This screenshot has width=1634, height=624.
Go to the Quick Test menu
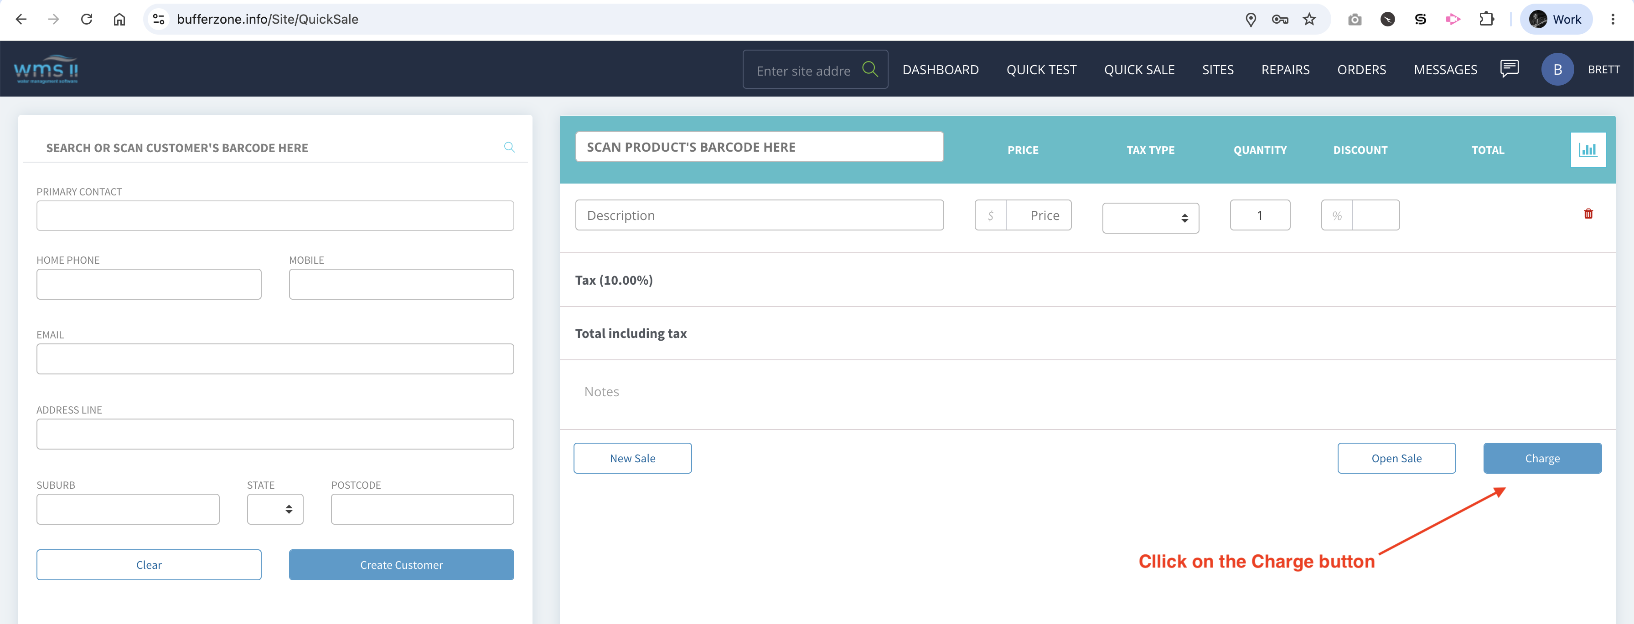[x=1041, y=70]
